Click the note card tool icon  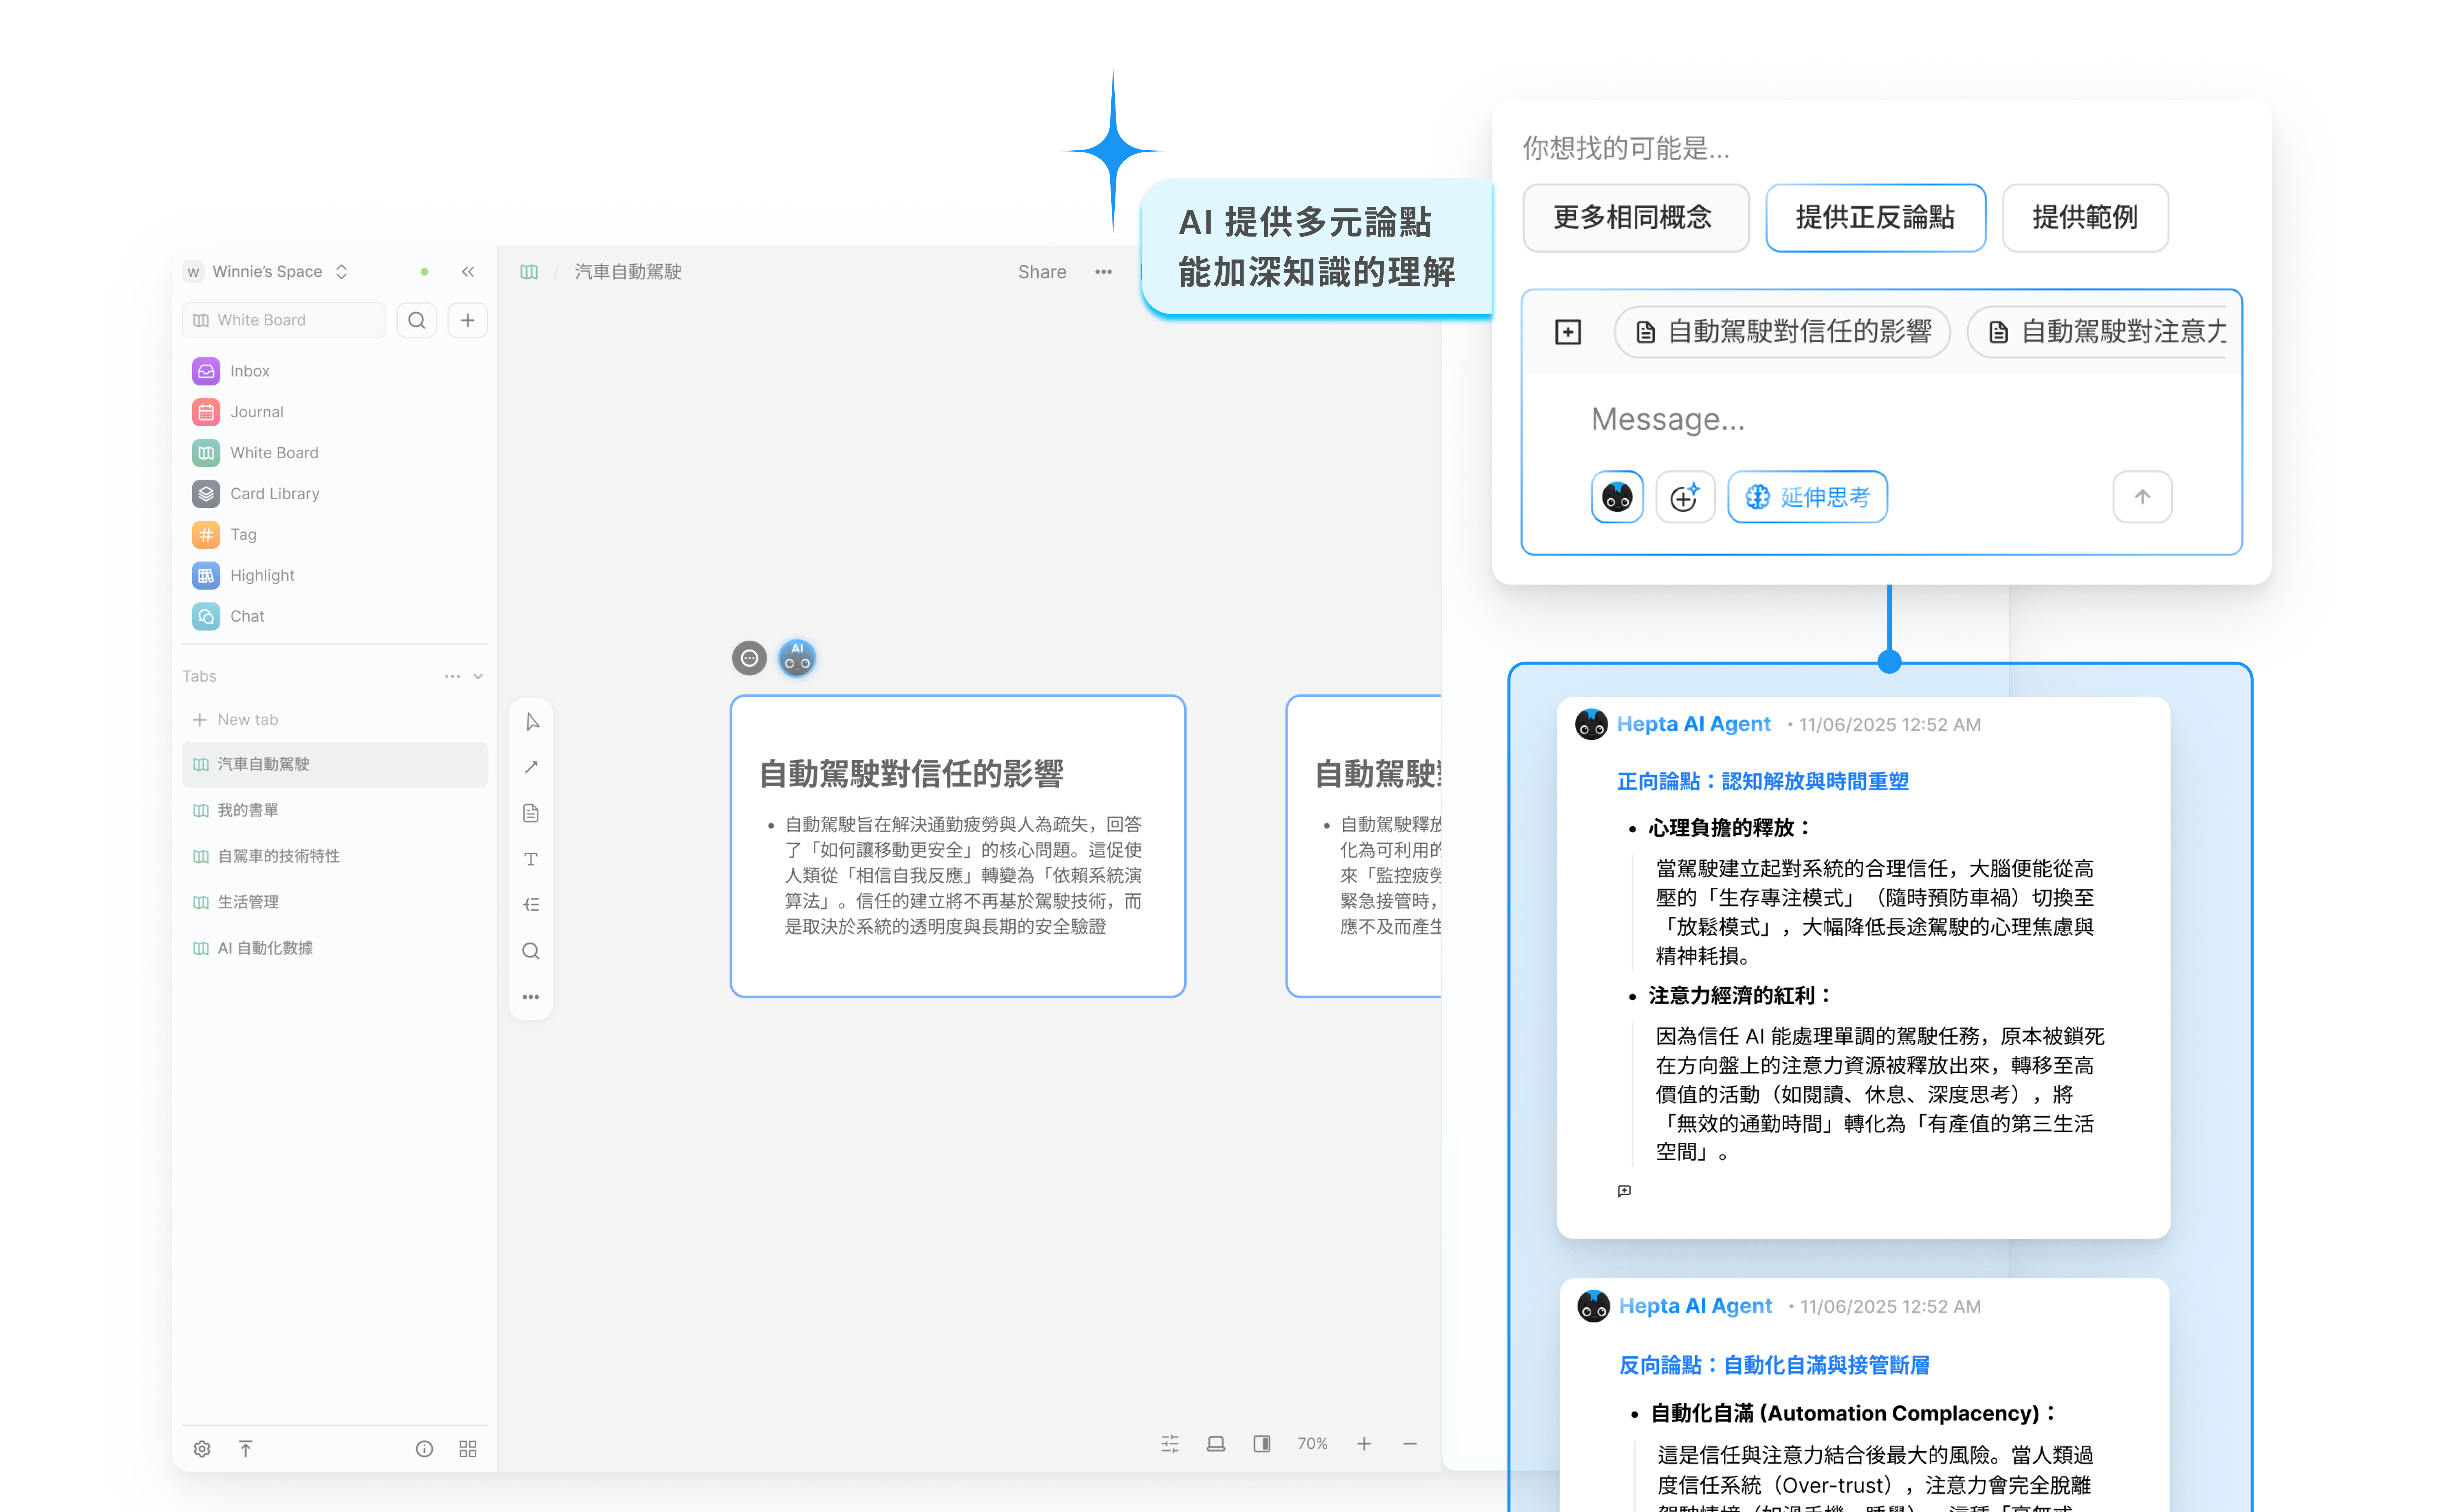pyautogui.click(x=531, y=813)
